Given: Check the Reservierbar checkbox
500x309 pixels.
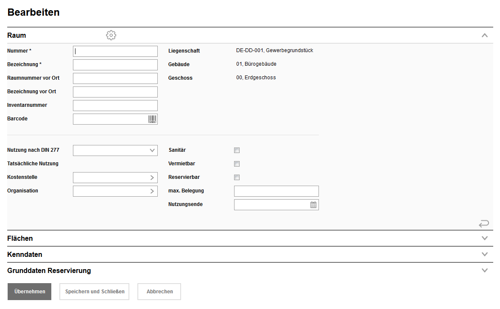Looking at the screenshot, I should pyautogui.click(x=237, y=178).
